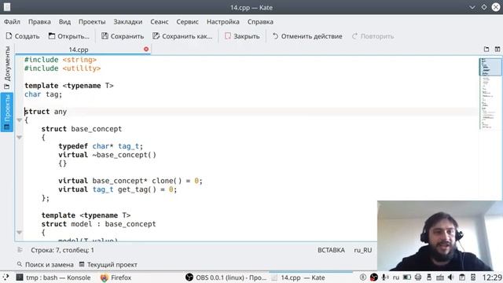This screenshot has width=503, height=283.
Task: Toggle the Документы side panel
Action: pos(7,68)
